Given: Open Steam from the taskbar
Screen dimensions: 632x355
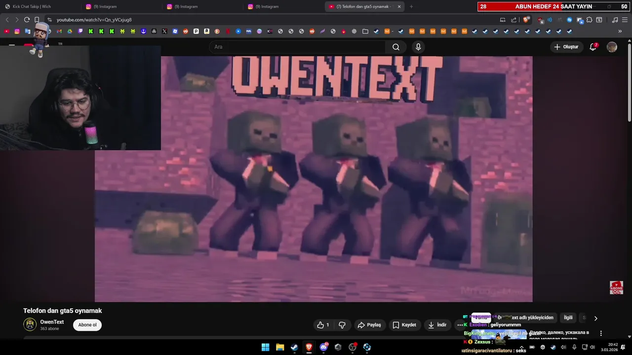Looking at the screenshot, I should 294,347.
